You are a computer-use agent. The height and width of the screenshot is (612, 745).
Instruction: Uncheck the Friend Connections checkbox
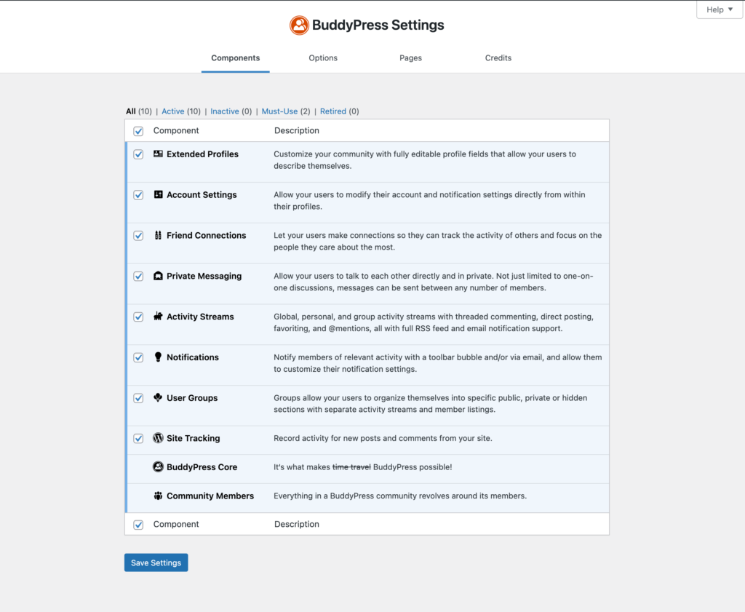[x=138, y=236]
